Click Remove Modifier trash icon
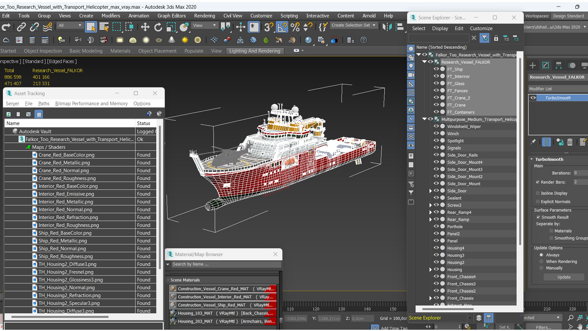 click(x=570, y=142)
